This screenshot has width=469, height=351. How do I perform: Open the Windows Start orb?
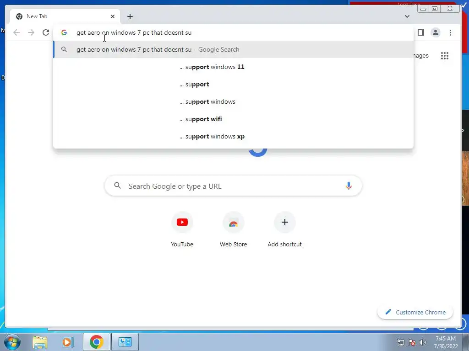click(x=12, y=342)
